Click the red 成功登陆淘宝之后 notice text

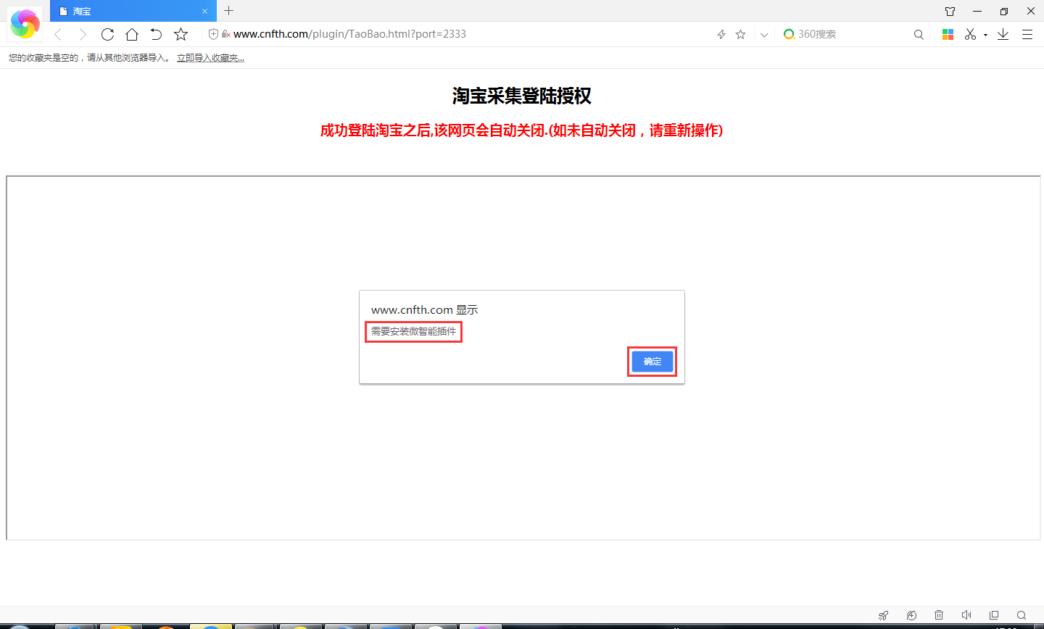(x=522, y=130)
